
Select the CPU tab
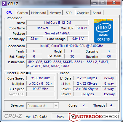click(9, 12)
